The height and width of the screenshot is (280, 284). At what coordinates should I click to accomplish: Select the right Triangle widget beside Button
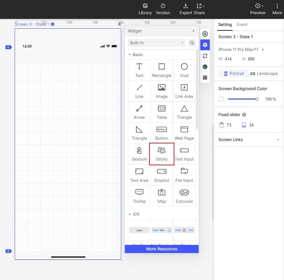139,133
